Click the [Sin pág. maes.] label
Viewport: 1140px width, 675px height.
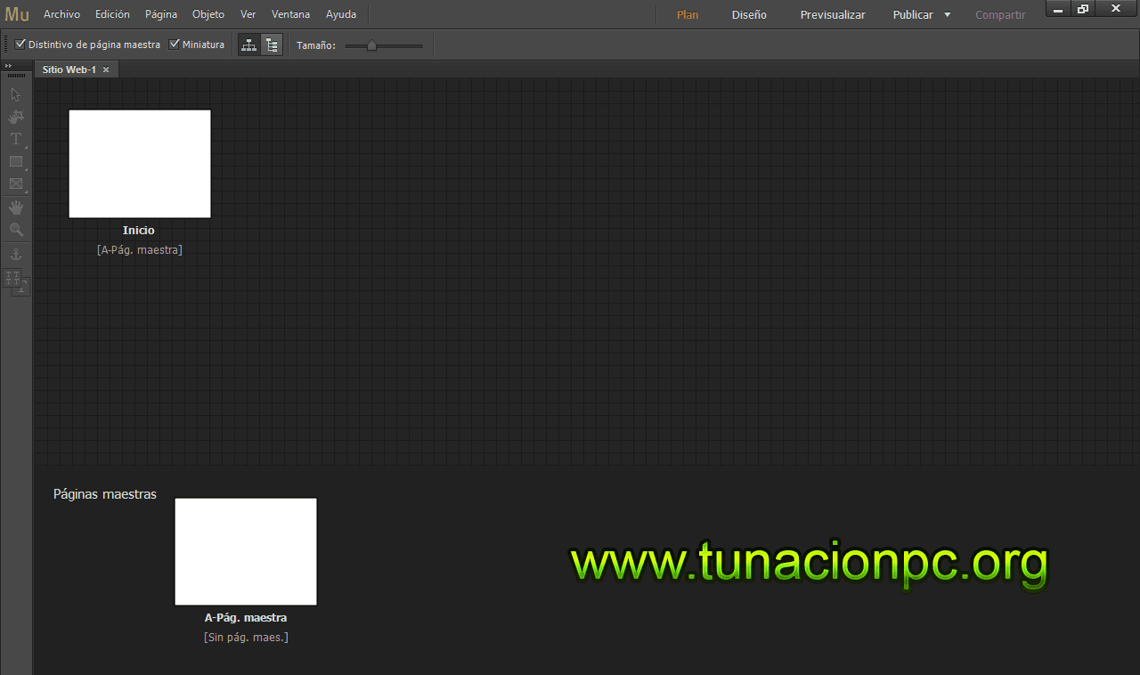(x=246, y=638)
